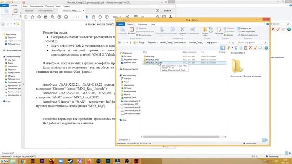Open the Удалить dropdown arrow in ribbon
The width and height of the screenshot is (292, 164).
pos(182,36)
